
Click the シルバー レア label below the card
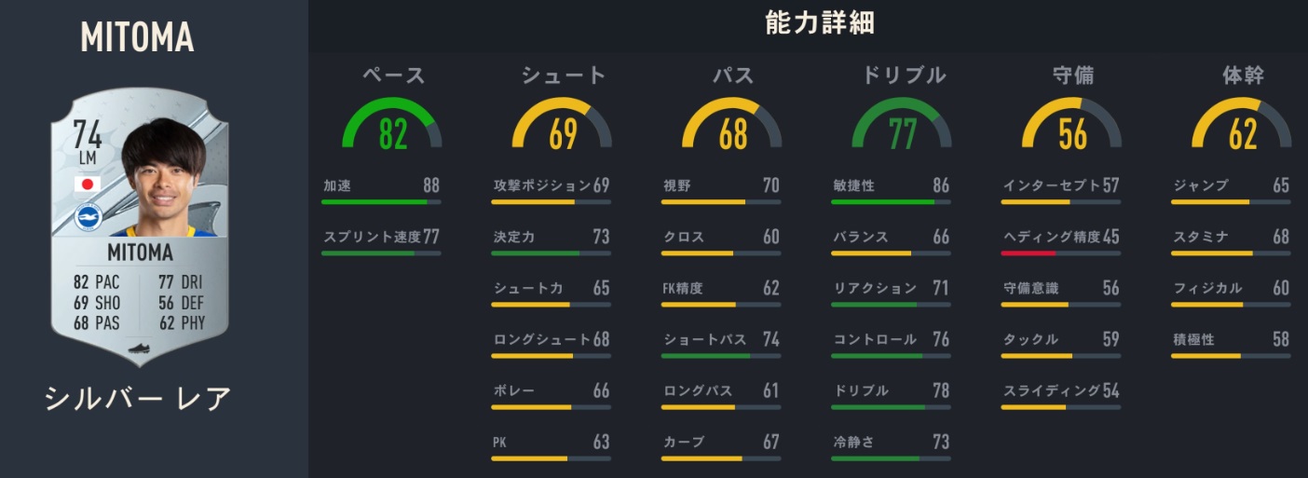tap(137, 397)
